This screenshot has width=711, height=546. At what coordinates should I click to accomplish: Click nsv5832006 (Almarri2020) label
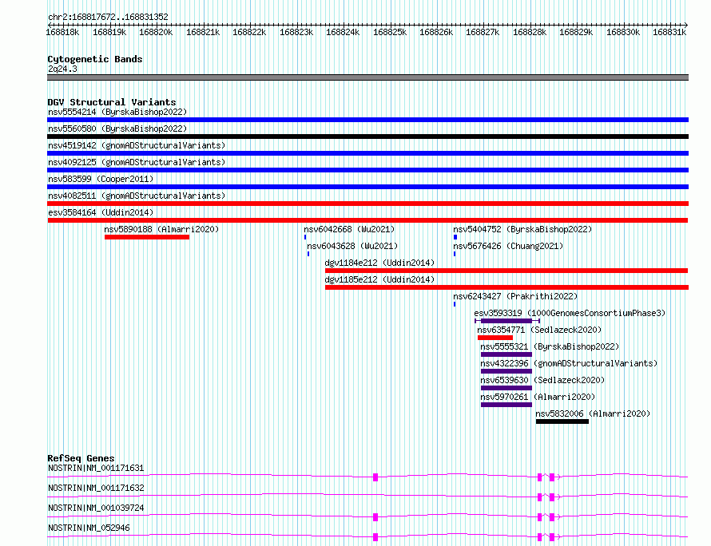(593, 413)
